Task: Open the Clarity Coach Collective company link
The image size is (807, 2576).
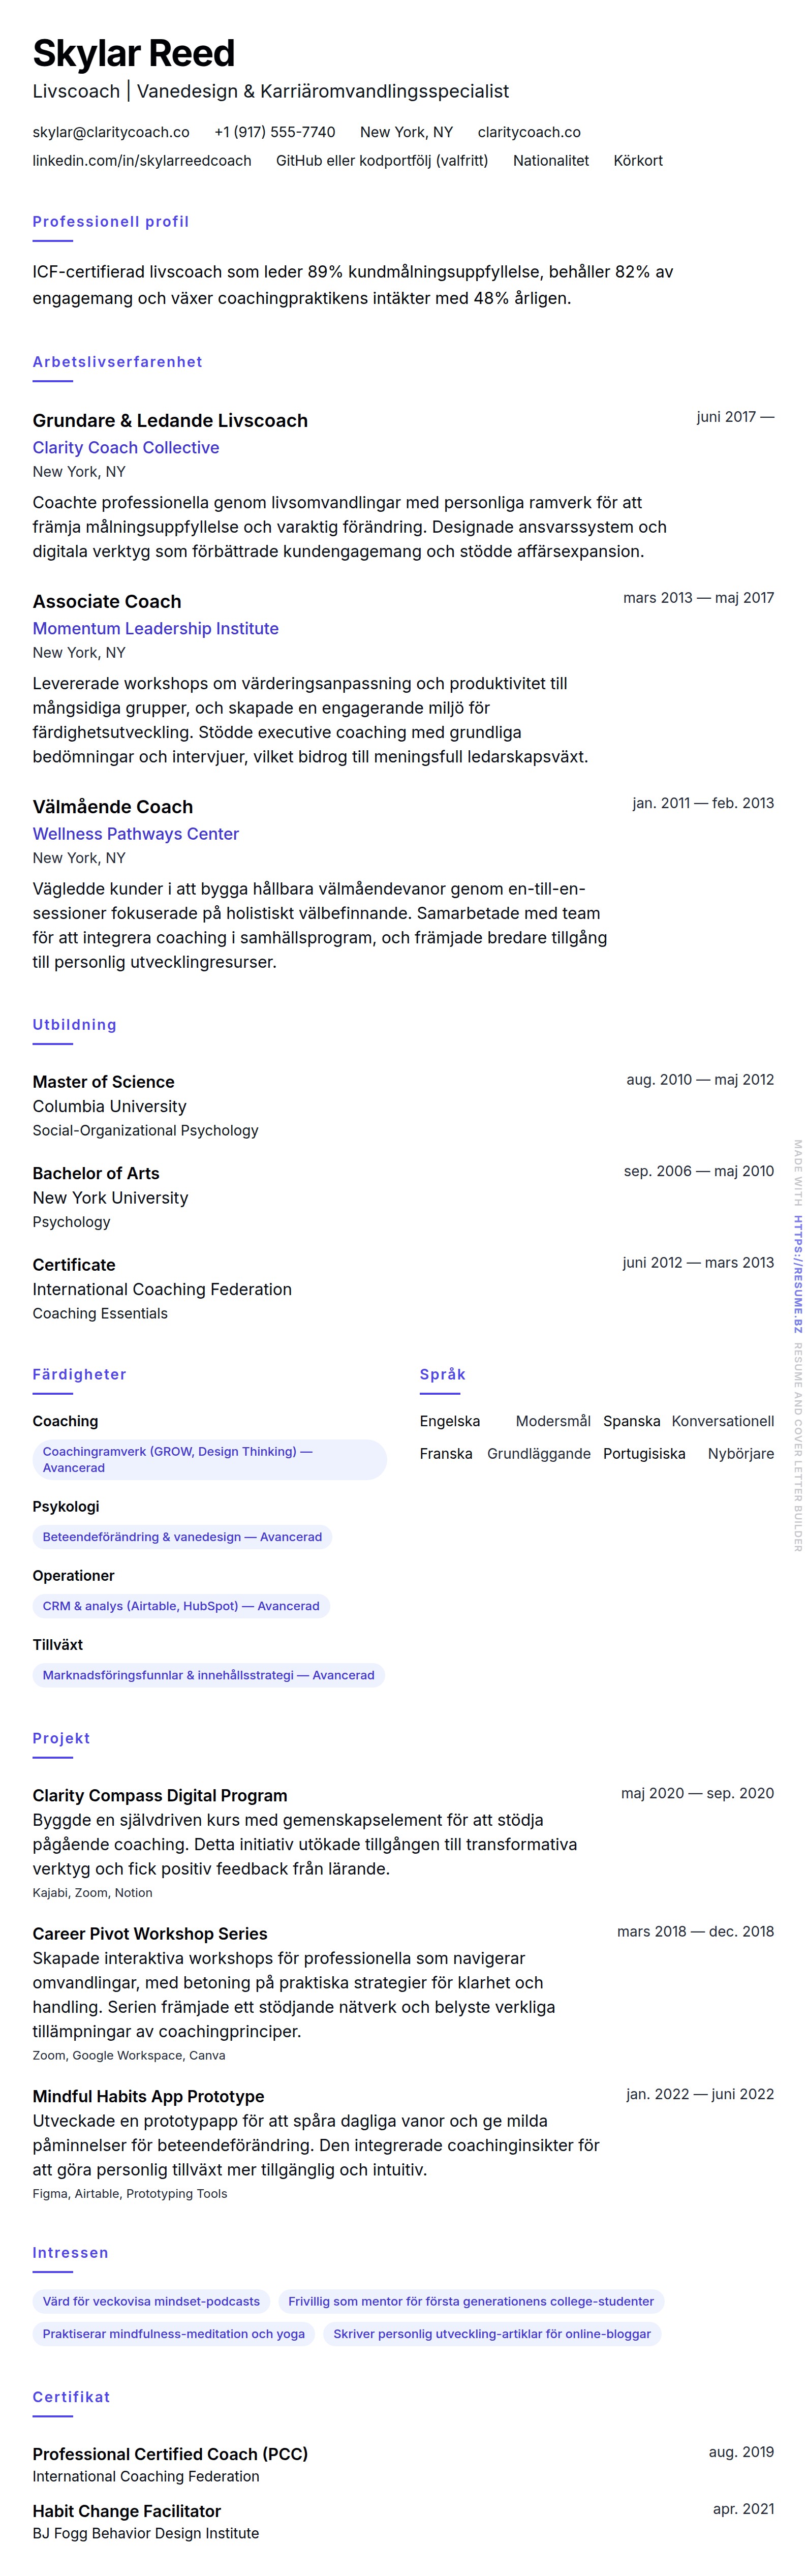Action: 126,447
